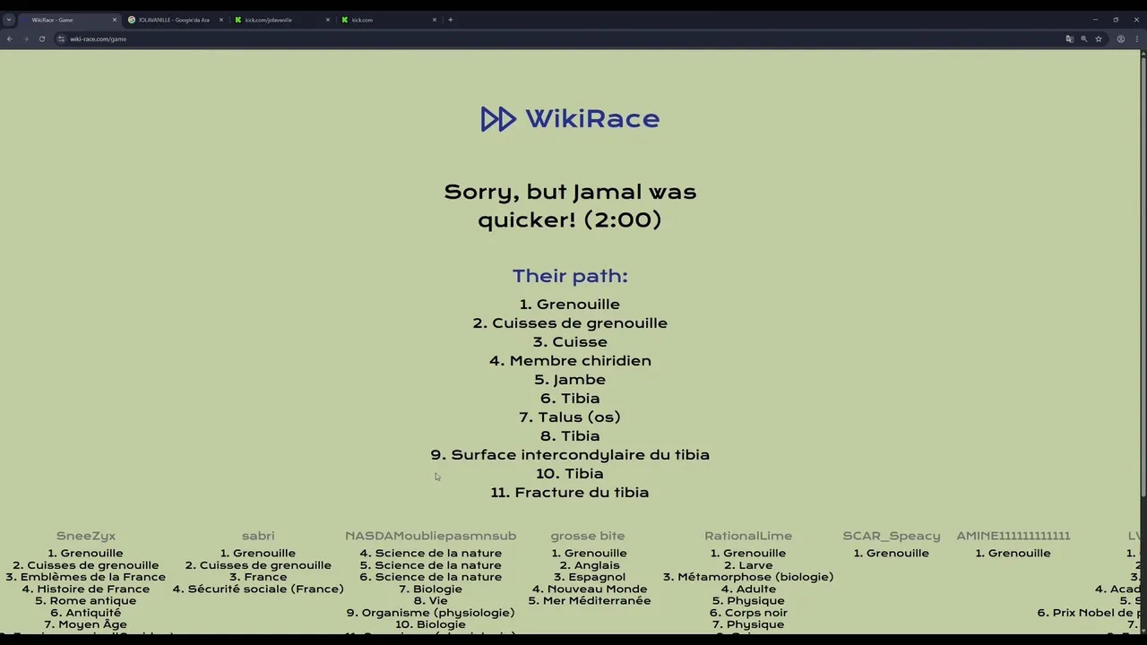Viewport: 1147px width, 645px height.
Task: Click path step '5. Jambe'
Action: (570, 379)
